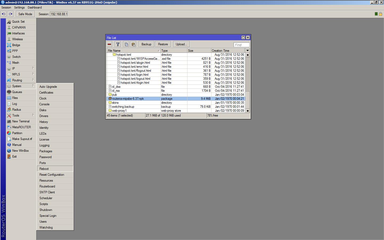Click the Undo arrow icon in toolbar

pyautogui.click(x=3, y=14)
